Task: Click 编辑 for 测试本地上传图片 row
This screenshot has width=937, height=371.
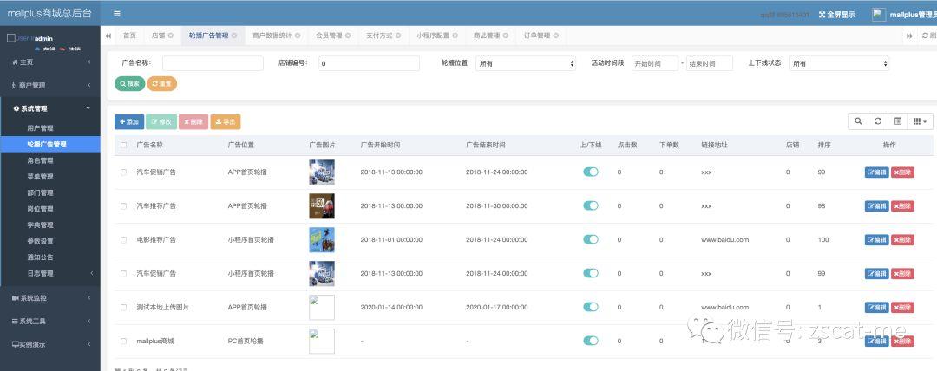Action: pos(876,308)
